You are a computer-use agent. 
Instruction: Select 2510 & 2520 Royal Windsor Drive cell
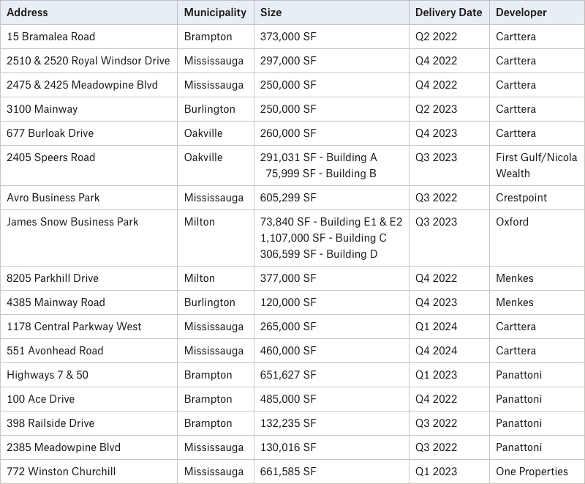[x=88, y=61]
